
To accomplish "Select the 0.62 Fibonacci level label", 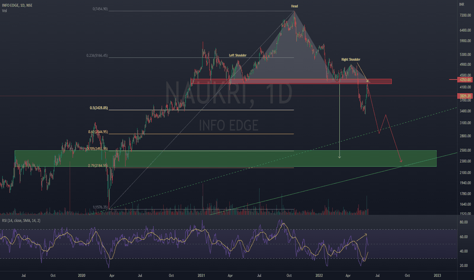I will coord(98,132).
